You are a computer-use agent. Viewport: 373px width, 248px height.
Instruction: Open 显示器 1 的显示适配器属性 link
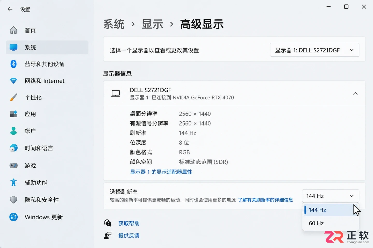(161, 172)
